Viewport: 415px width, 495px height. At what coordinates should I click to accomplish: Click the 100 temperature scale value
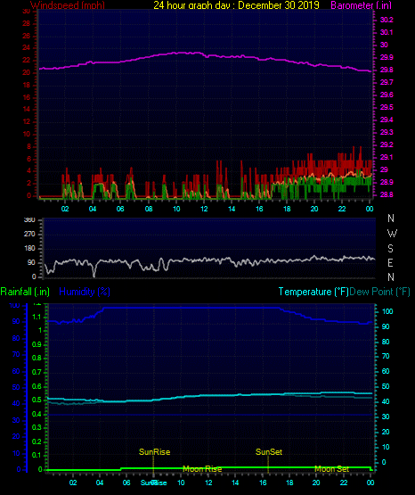click(387, 311)
